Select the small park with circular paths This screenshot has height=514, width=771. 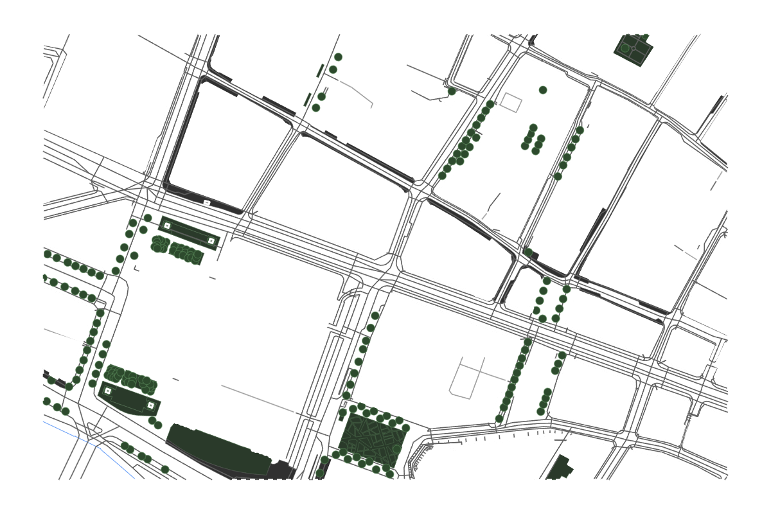[x=634, y=49]
